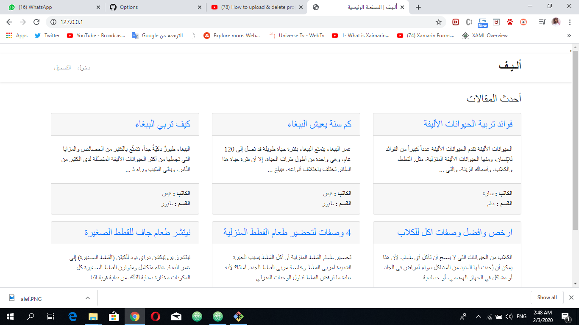Click inside the address bar
The height and width of the screenshot is (325, 579).
click(x=170, y=21)
